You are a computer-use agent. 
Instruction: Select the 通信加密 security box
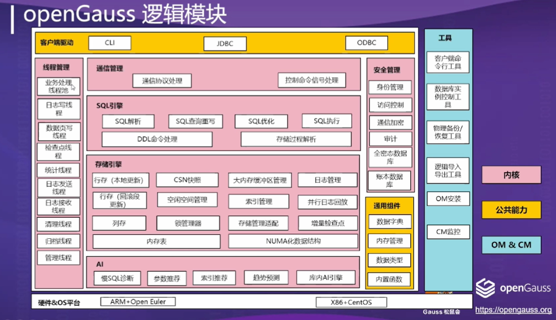click(x=391, y=122)
